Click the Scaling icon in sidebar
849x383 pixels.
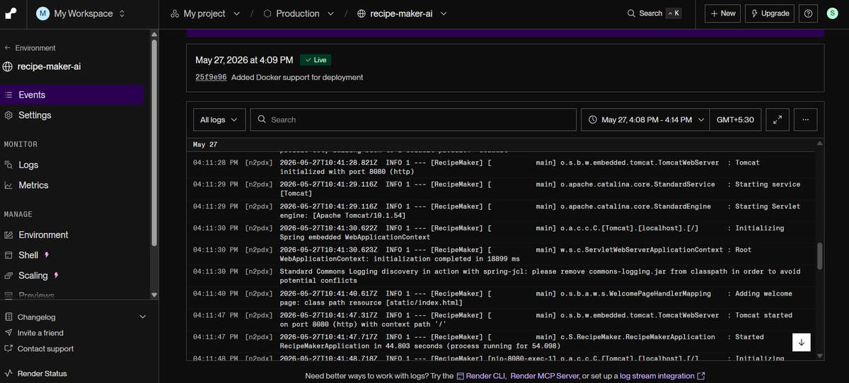point(8,276)
